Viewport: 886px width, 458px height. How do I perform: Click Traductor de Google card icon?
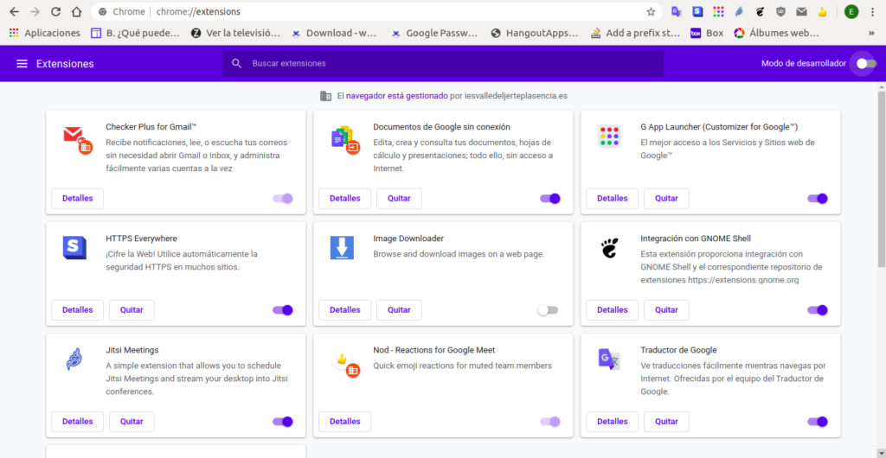click(x=609, y=359)
